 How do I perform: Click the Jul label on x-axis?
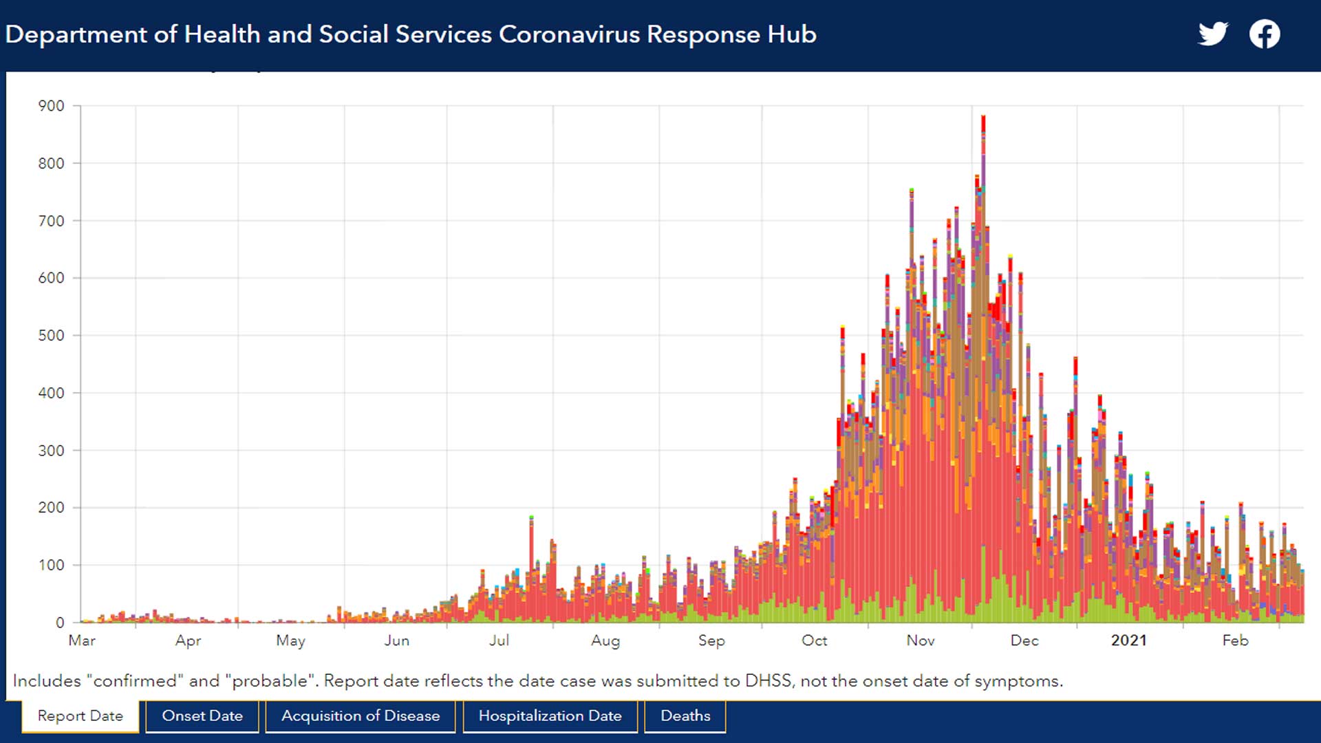(x=499, y=640)
